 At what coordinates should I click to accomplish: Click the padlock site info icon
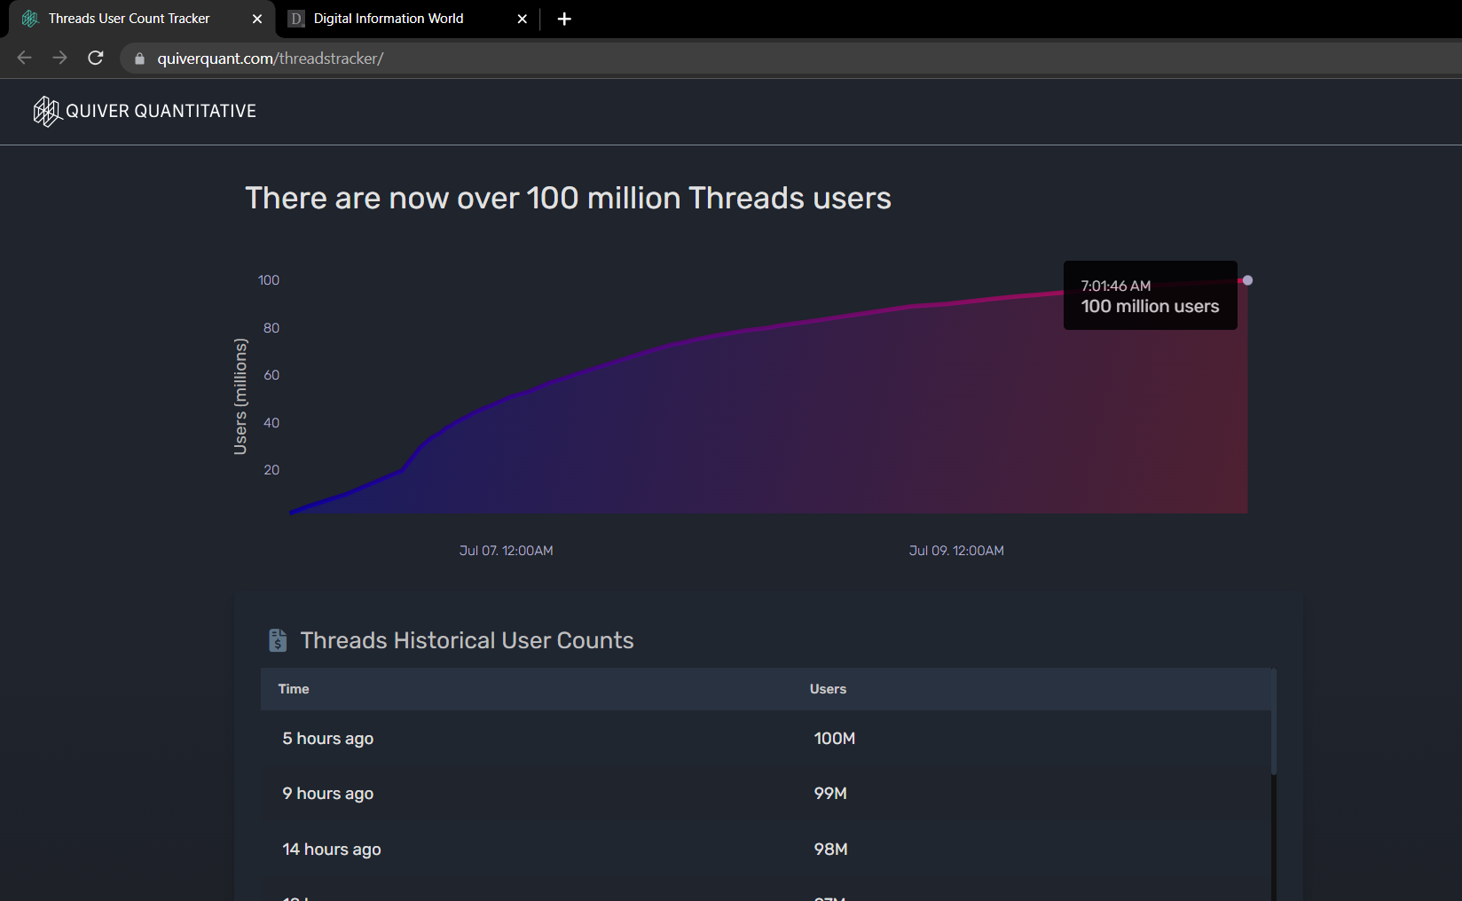(x=139, y=59)
